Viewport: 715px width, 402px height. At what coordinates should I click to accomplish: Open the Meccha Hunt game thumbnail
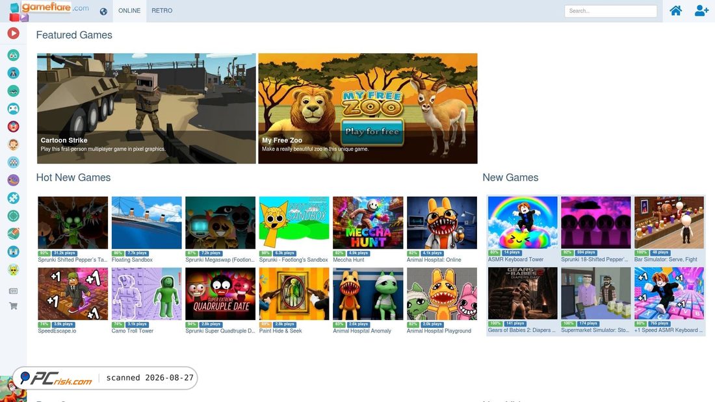pyautogui.click(x=368, y=223)
